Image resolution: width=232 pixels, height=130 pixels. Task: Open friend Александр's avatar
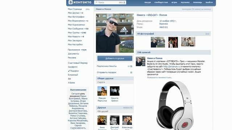coord(127,120)
